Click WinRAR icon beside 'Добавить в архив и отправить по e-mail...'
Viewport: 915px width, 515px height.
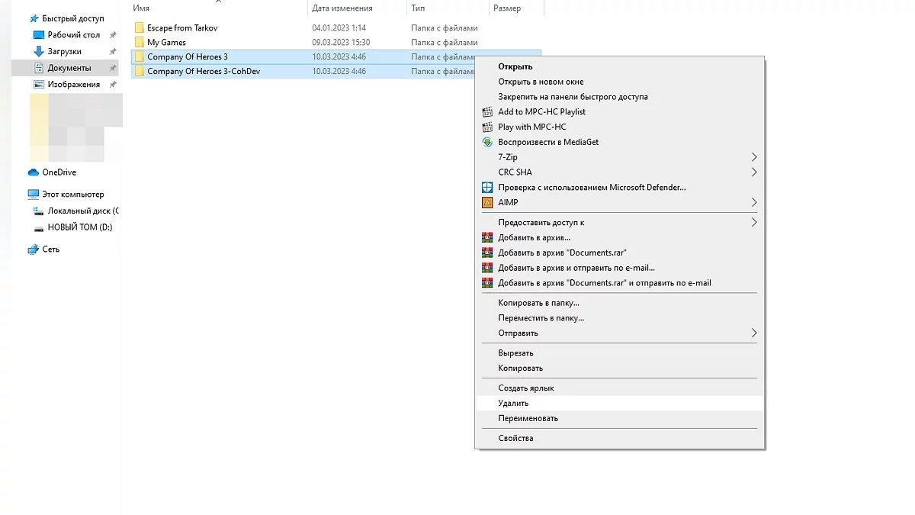[488, 268]
